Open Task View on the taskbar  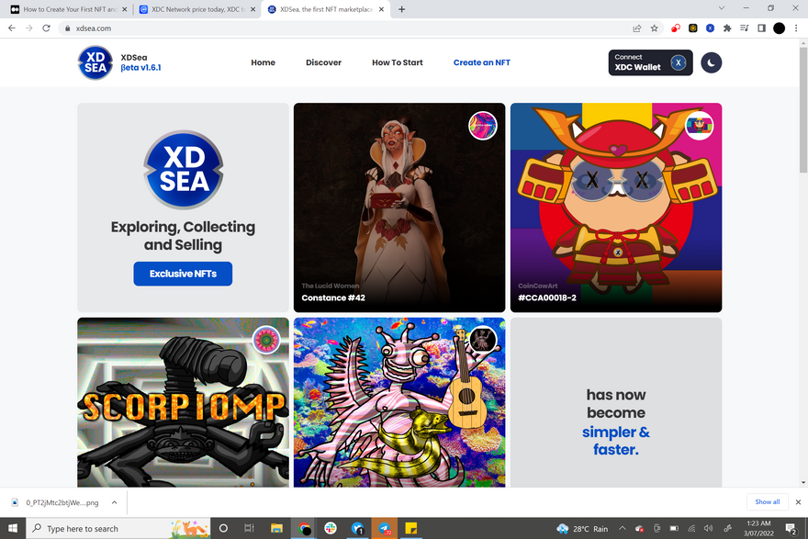[250, 528]
